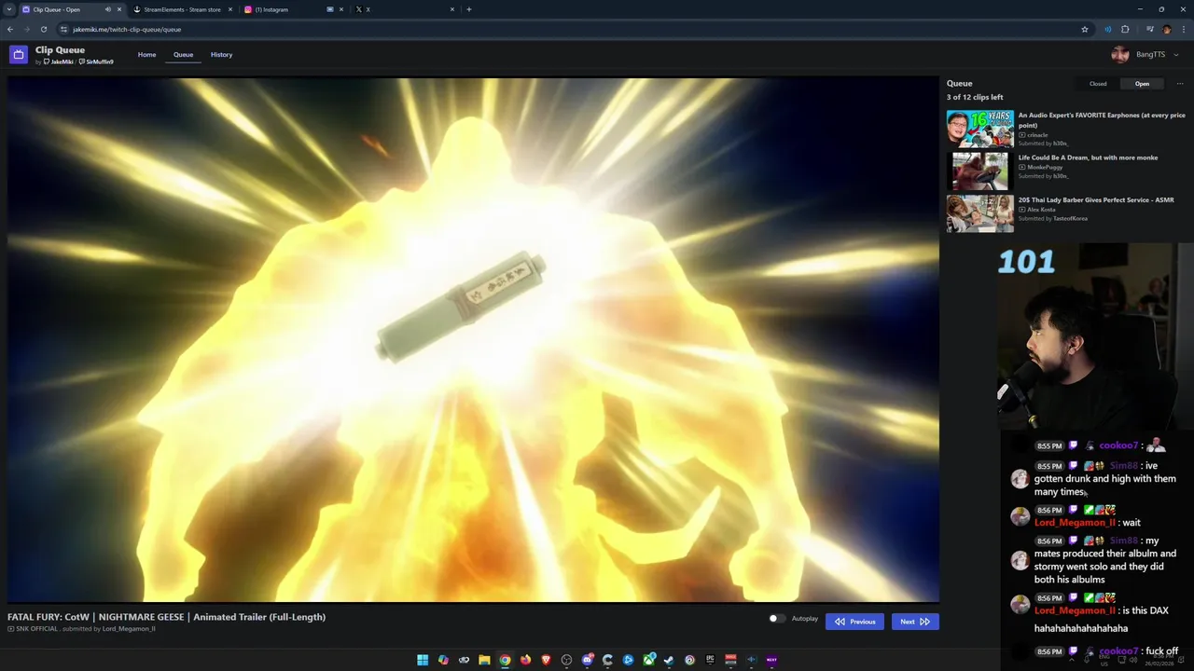Open the Chrome three-dot menu
Viewport: 1194px width, 671px height.
(x=1183, y=29)
